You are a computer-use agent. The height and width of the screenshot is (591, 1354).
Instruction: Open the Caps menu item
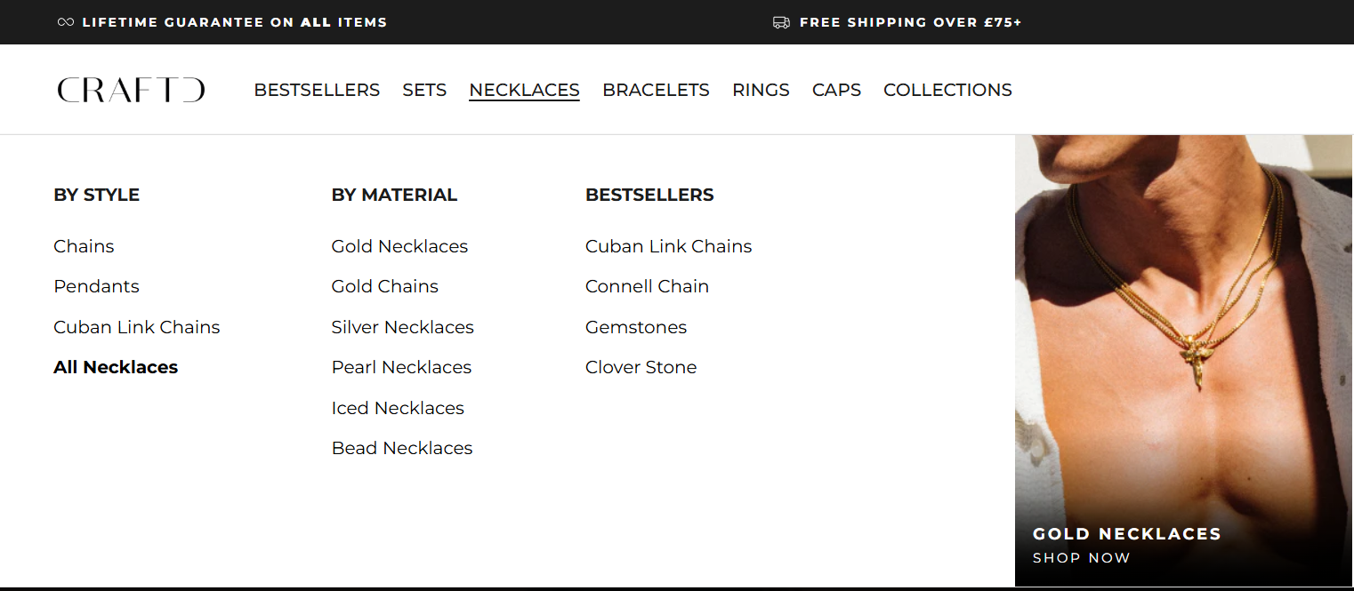click(836, 90)
